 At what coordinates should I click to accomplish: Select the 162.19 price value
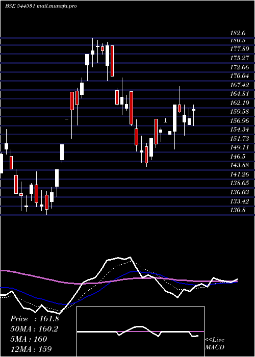pos(240,103)
